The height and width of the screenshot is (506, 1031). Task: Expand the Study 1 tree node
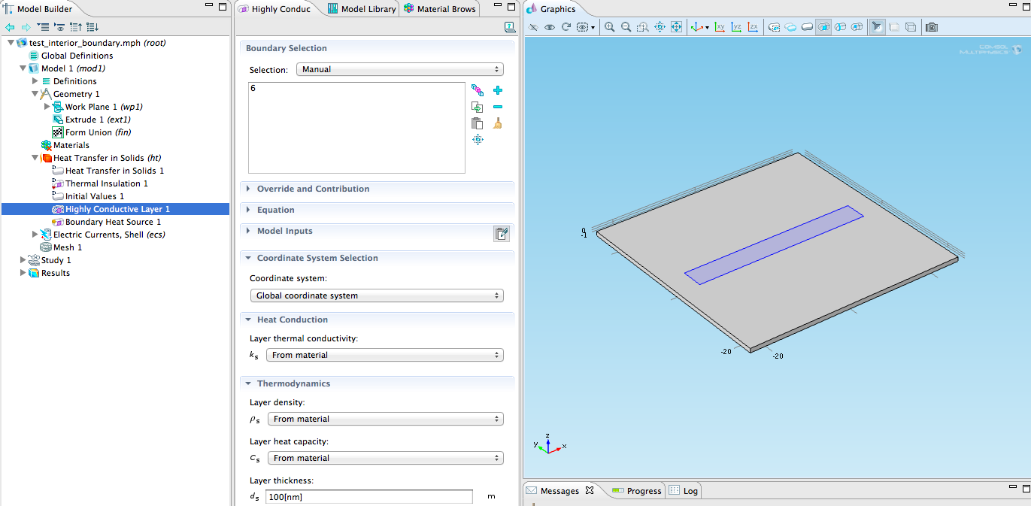(23, 260)
